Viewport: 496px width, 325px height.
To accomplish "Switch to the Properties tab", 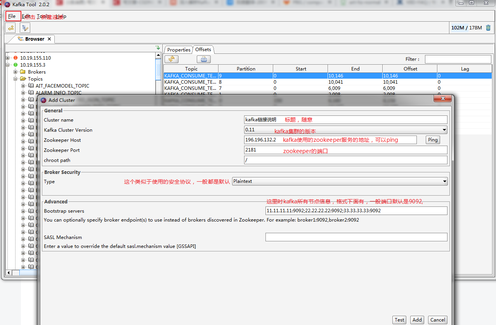I will (x=178, y=50).
